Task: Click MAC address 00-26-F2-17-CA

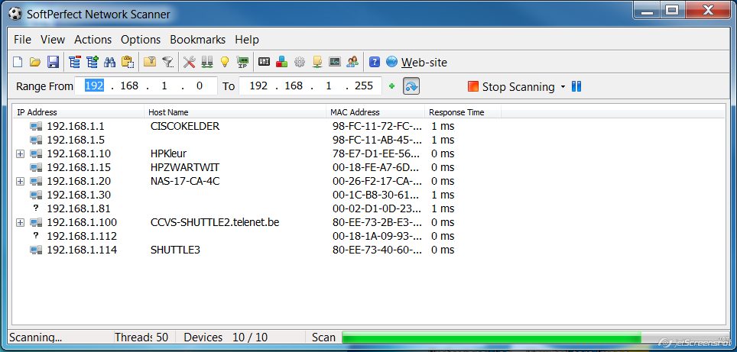Action: tap(377, 181)
